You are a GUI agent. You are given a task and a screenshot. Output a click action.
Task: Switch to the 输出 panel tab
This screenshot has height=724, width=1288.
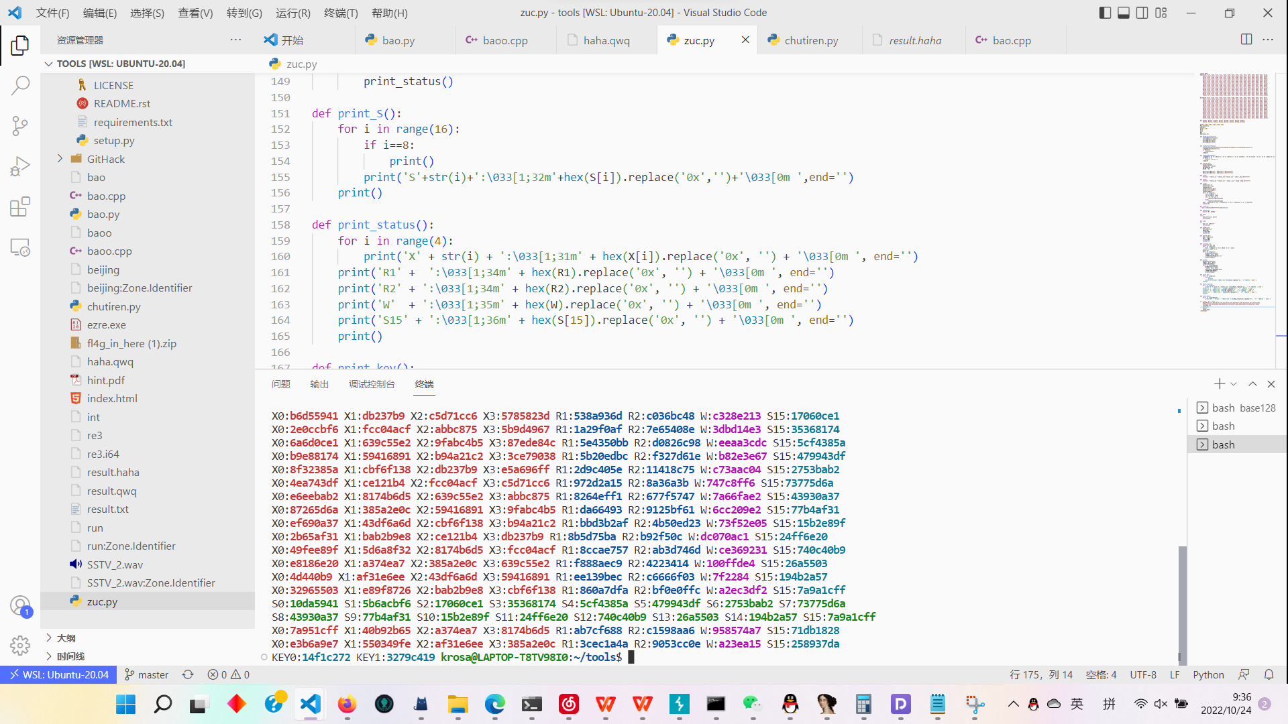click(319, 384)
